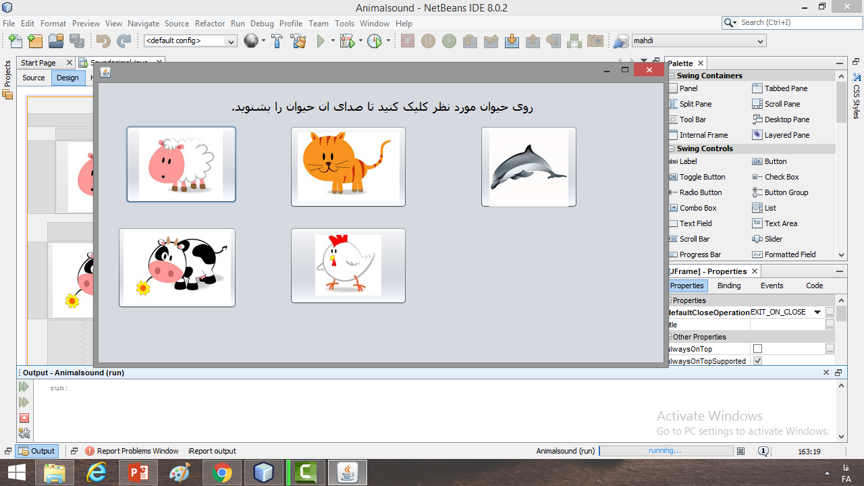Image resolution: width=864 pixels, height=486 pixels.
Task: Open the default config dropdown
Action: click(190, 41)
